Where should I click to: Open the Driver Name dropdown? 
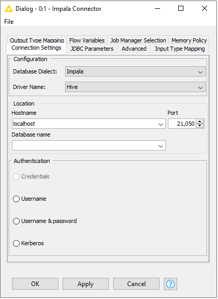(x=135, y=87)
